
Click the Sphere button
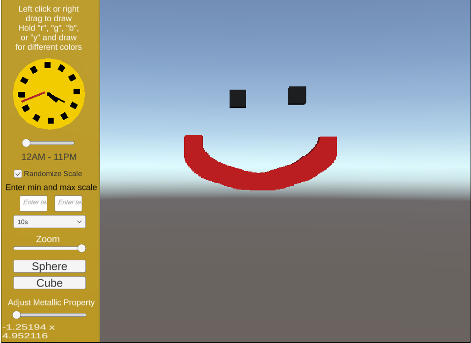pos(49,266)
